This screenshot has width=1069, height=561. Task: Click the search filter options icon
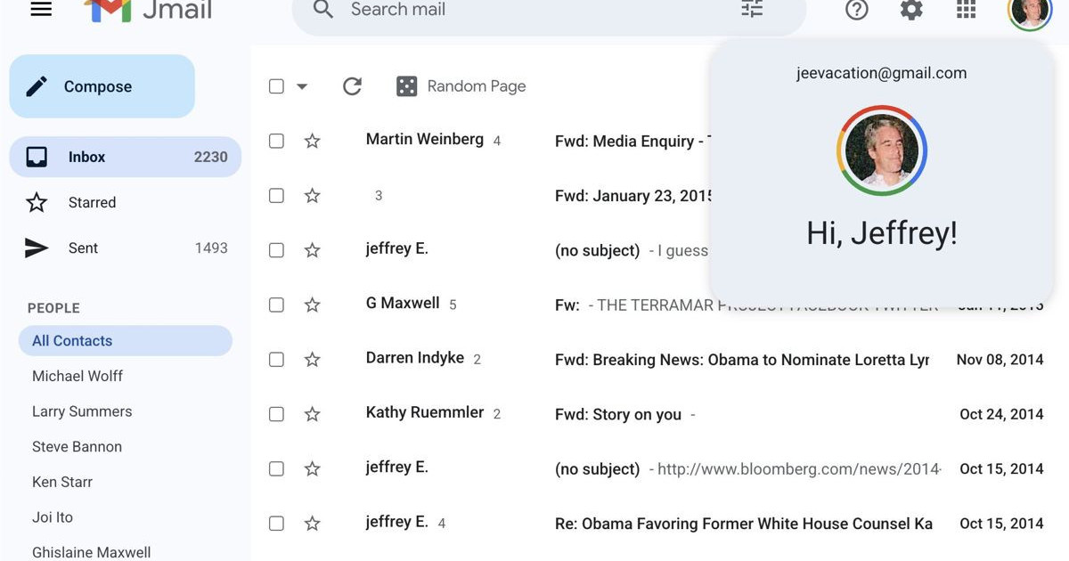752,10
